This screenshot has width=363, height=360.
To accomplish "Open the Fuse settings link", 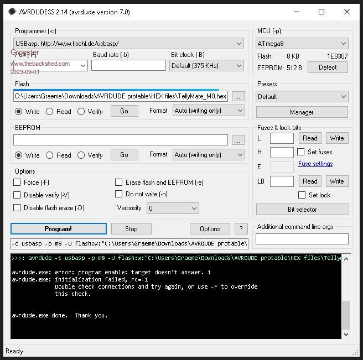I will coord(315,164).
